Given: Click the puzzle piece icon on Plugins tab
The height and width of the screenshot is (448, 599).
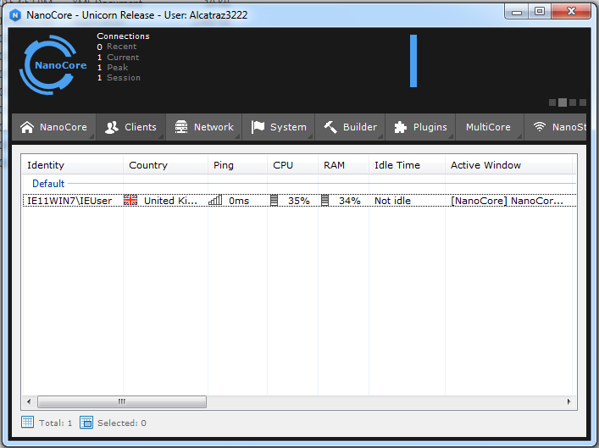Looking at the screenshot, I should point(401,127).
